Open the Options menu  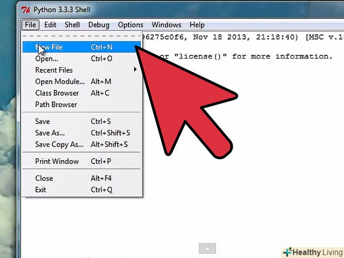[130, 25]
